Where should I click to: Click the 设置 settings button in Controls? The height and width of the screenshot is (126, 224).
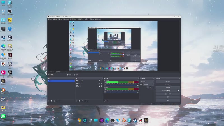pos(168,97)
